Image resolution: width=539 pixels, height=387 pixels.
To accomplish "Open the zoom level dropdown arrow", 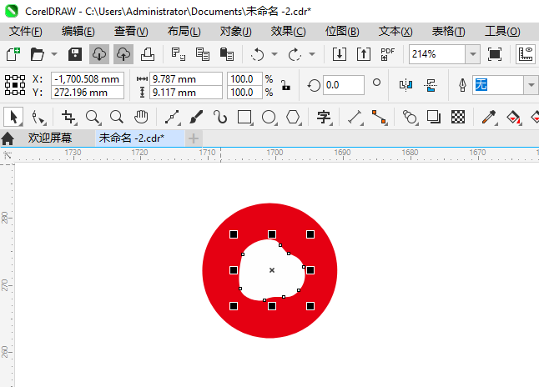I will pyautogui.click(x=473, y=54).
